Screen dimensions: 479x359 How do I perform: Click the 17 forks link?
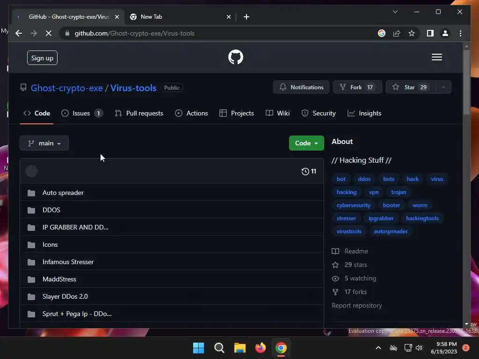pos(349,292)
